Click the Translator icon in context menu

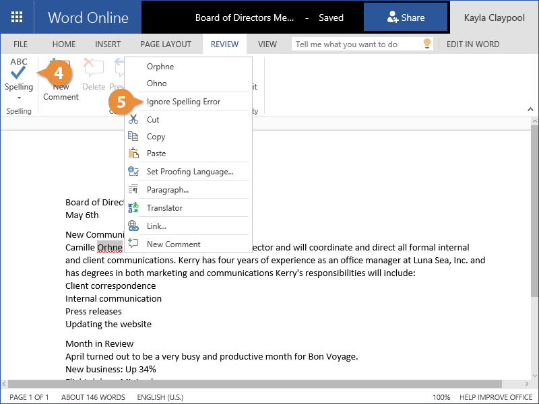133,208
